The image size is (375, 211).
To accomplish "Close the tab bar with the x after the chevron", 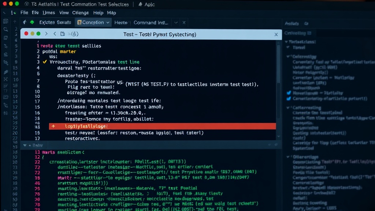I will tap(184, 22).
